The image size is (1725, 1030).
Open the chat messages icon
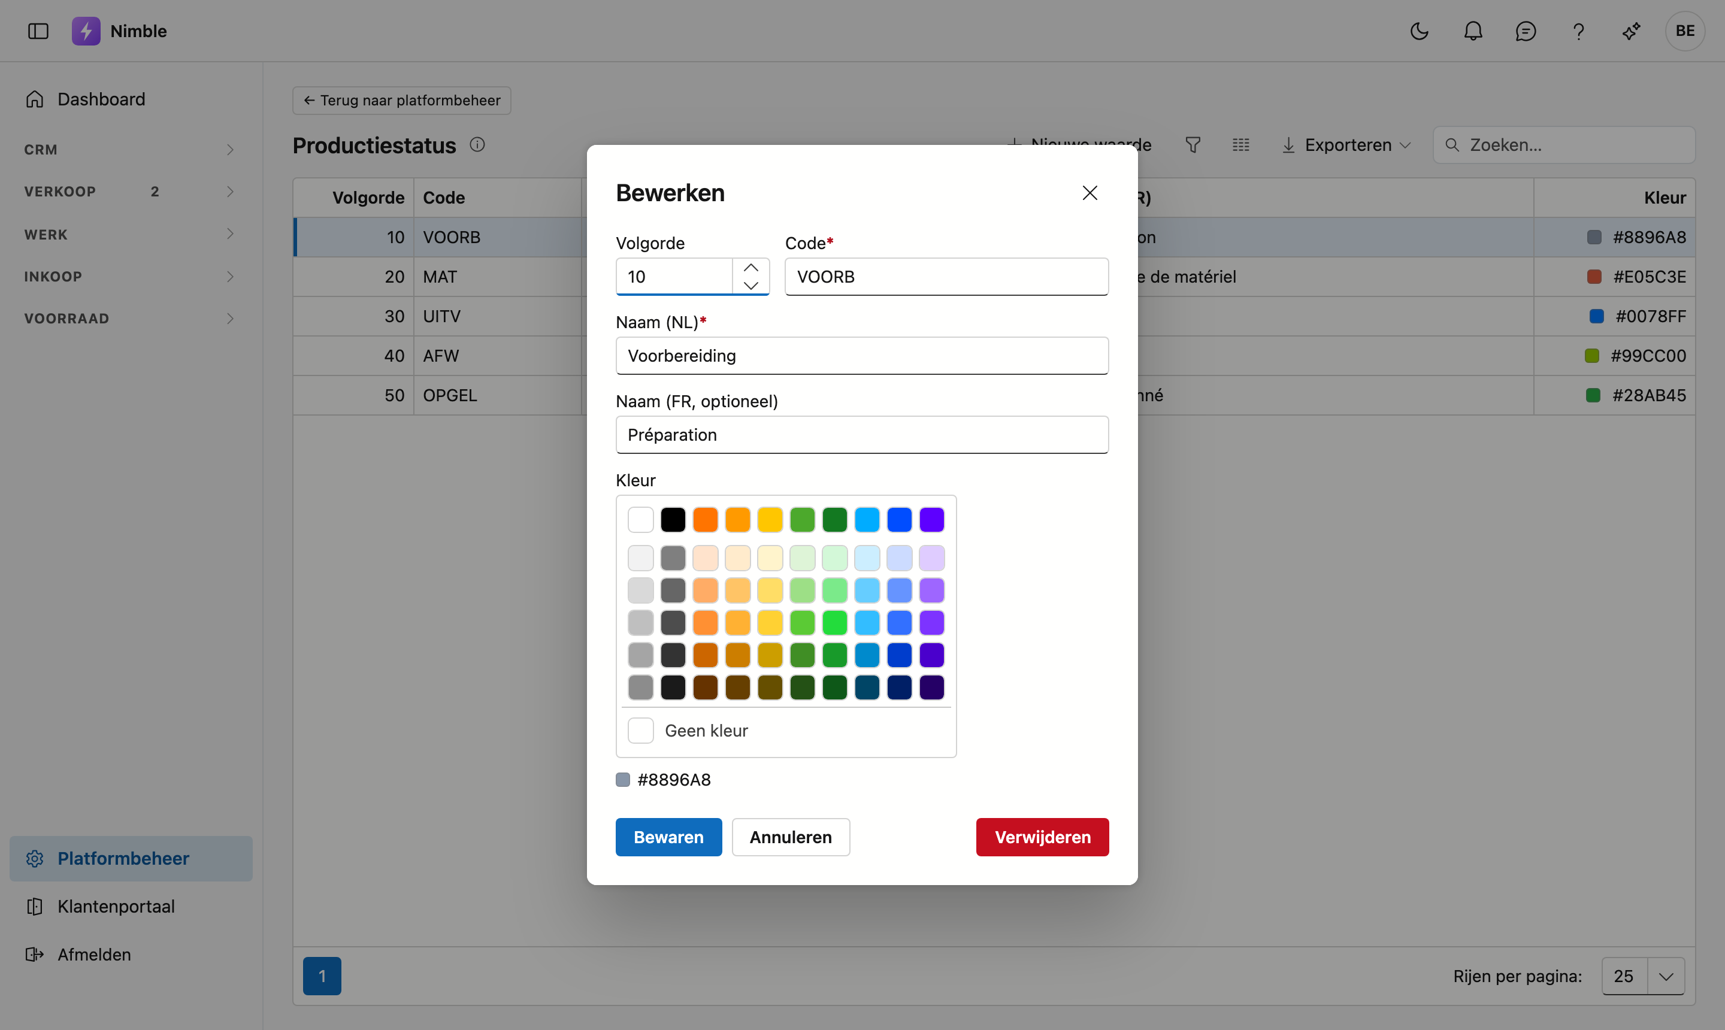[x=1526, y=31]
